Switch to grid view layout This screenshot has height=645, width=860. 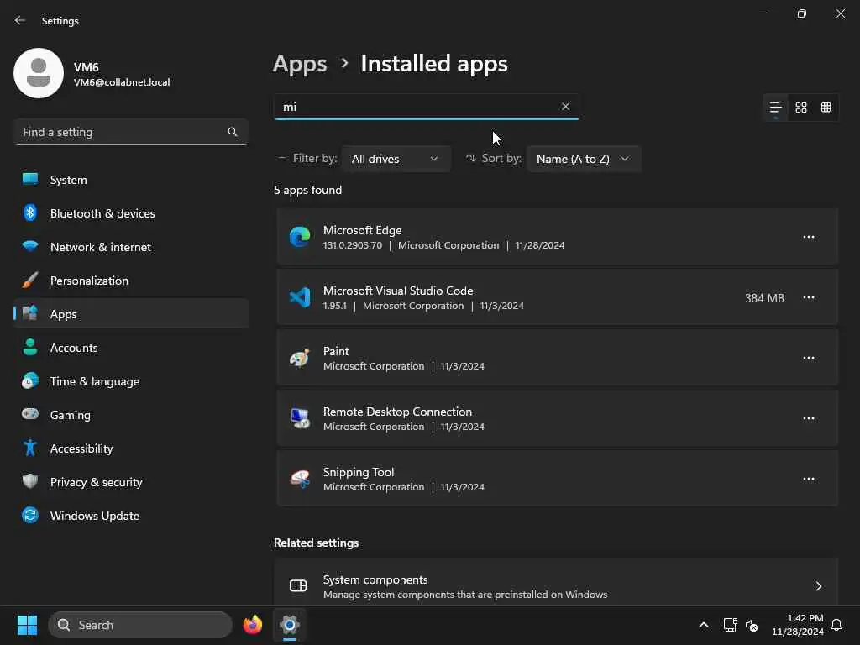[801, 107]
